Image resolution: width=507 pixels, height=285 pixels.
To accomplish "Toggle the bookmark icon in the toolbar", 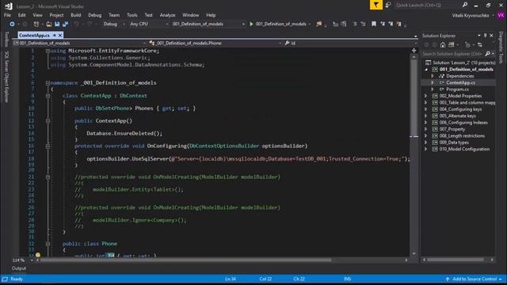I will (374, 24).
